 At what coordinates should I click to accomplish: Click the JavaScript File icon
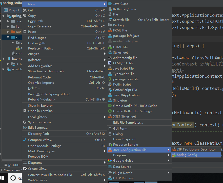point(110,69)
